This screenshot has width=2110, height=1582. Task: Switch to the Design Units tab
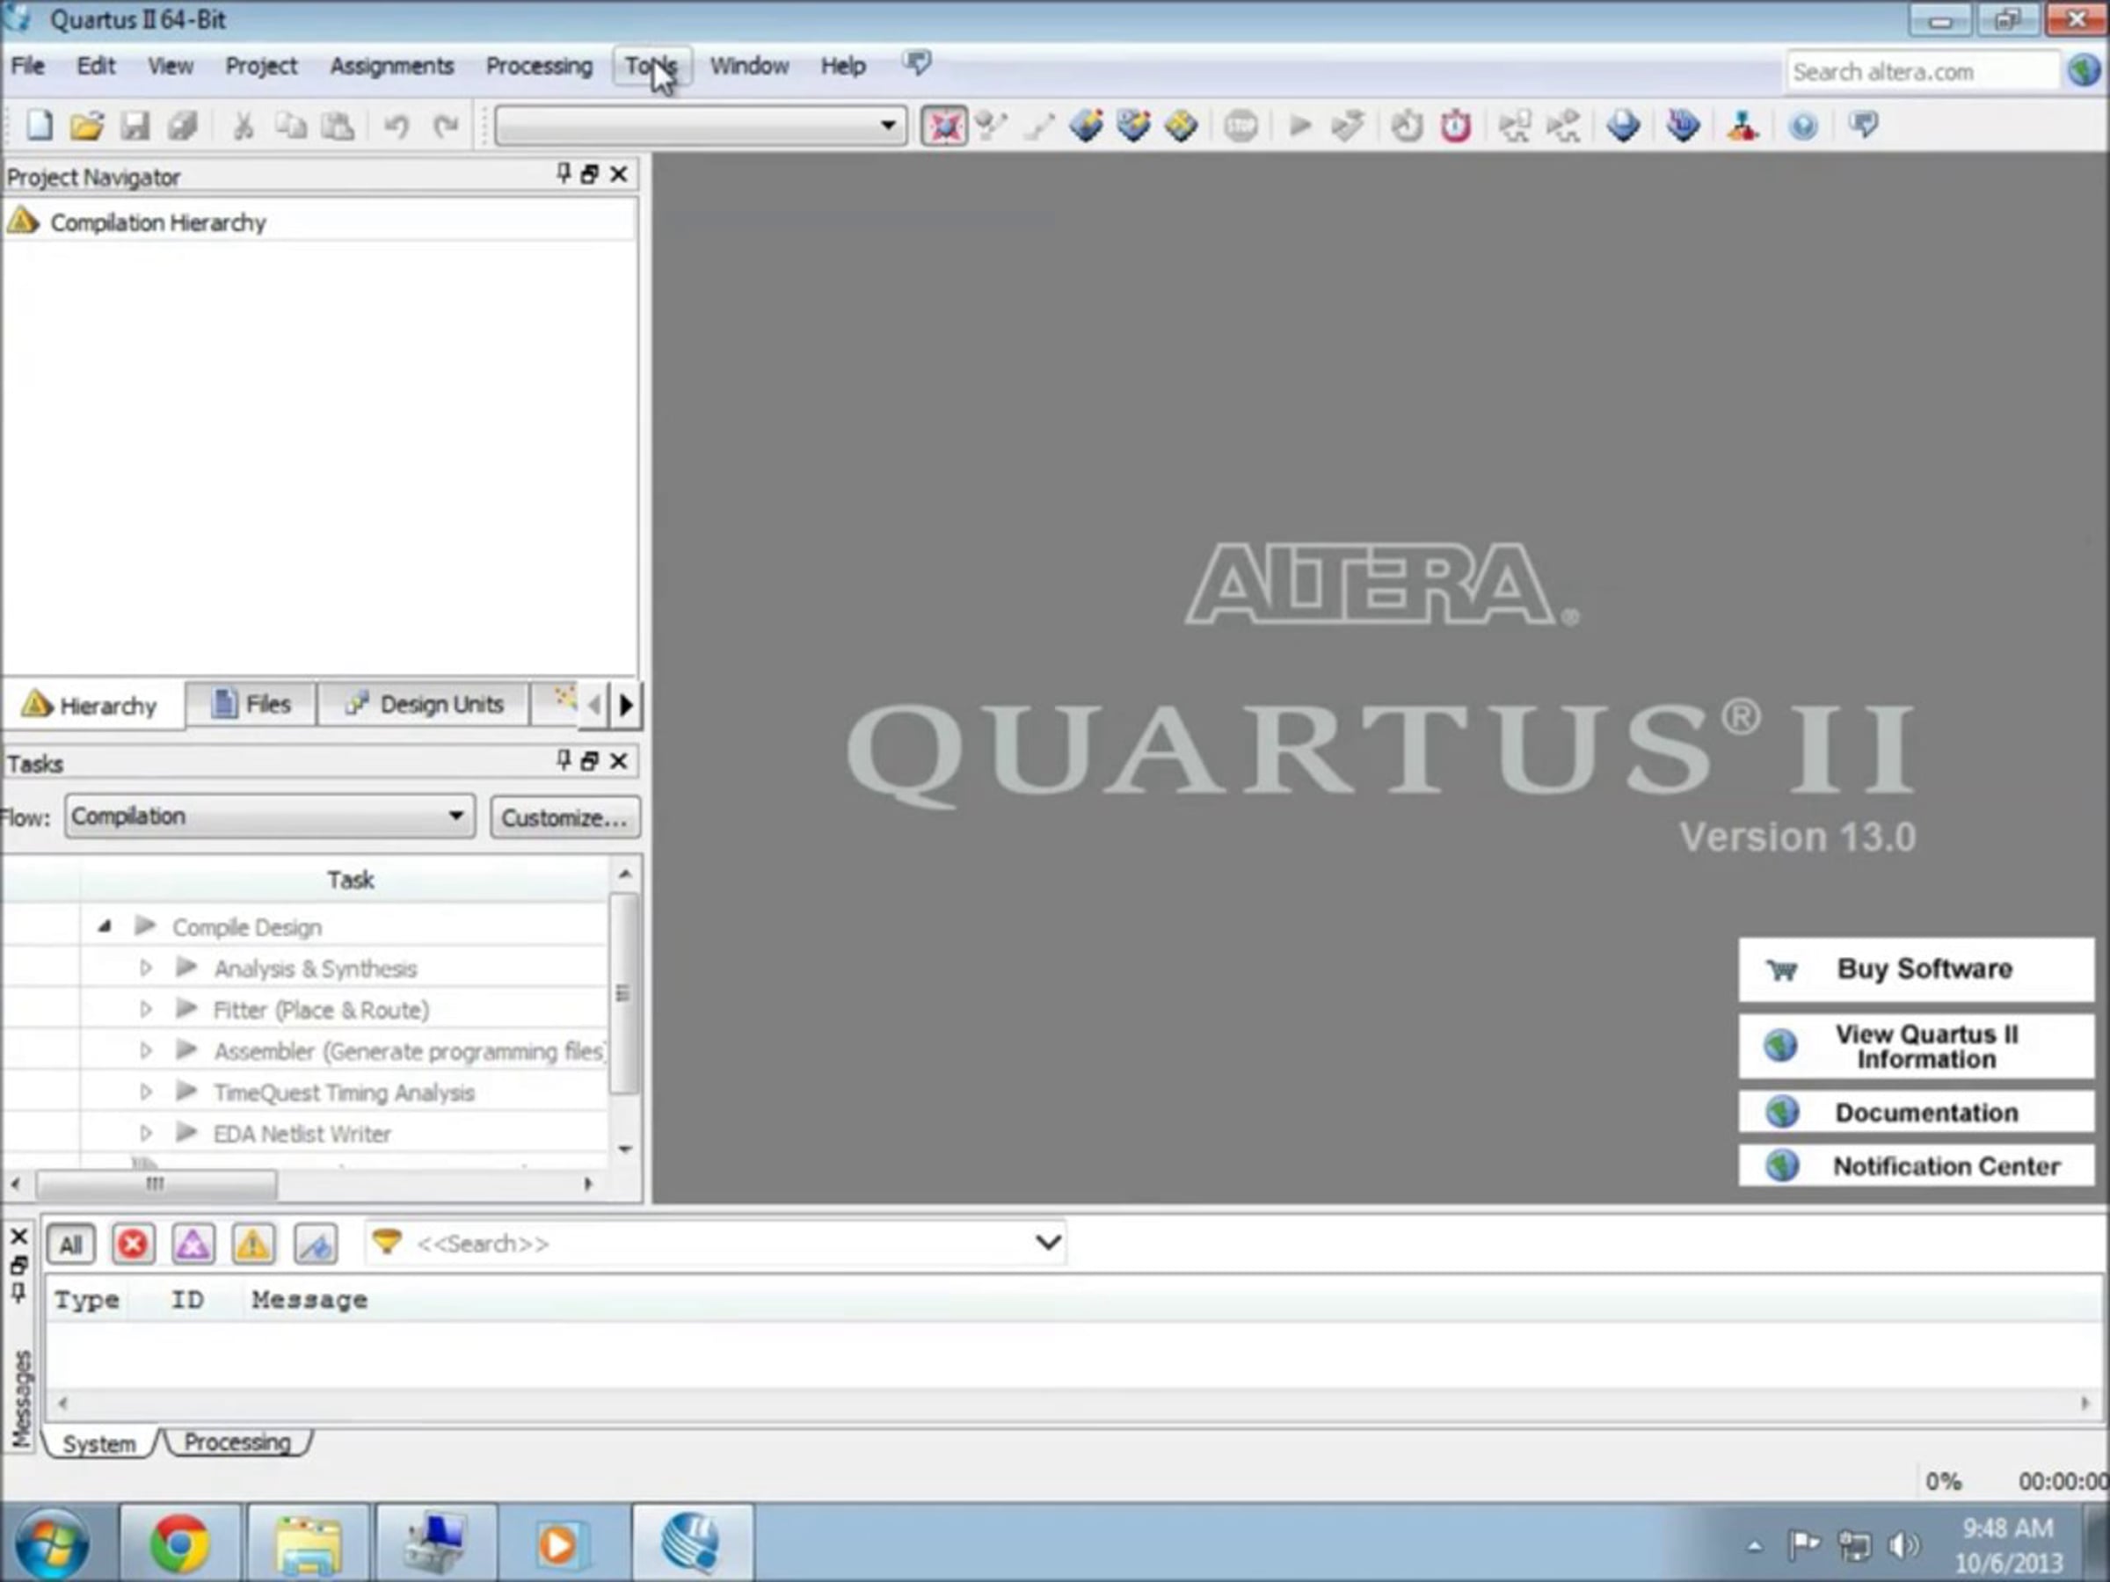pos(424,704)
